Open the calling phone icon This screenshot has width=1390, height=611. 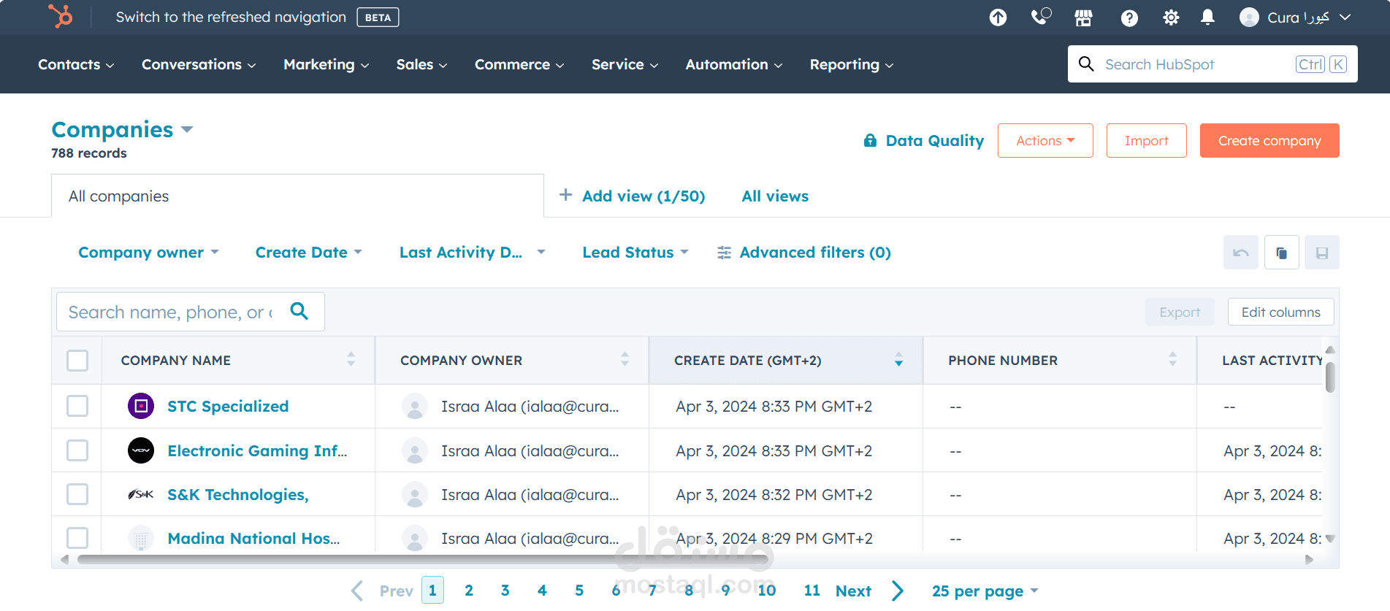point(1041,17)
